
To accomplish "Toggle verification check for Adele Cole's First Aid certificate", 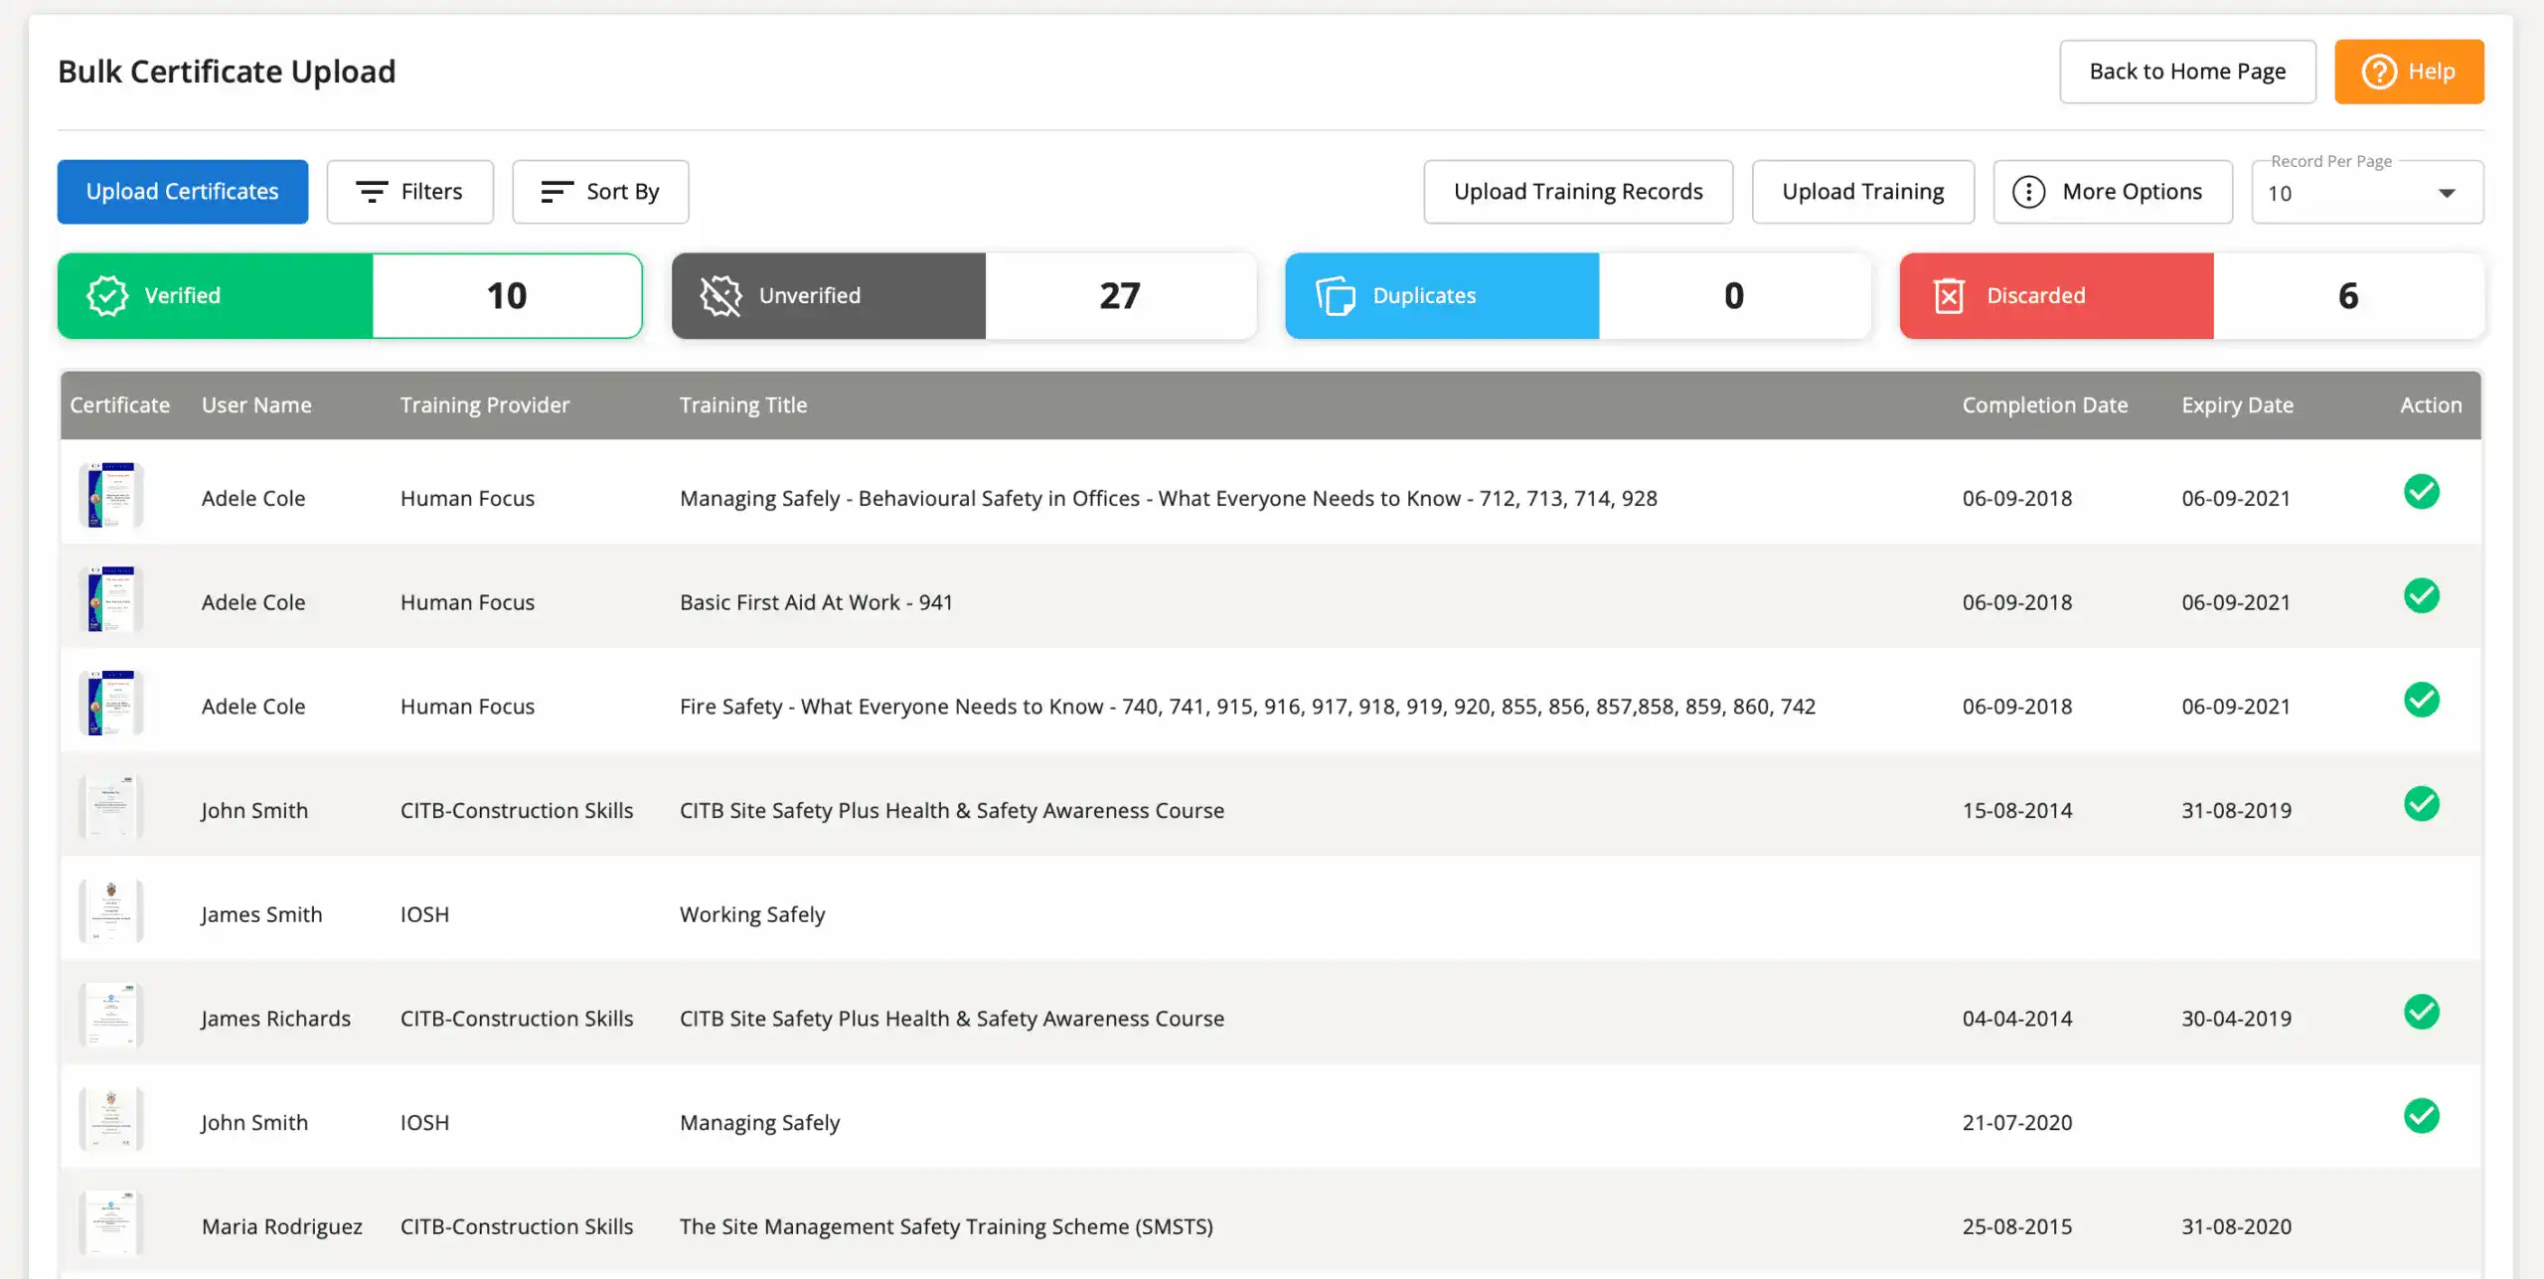I will [2422, 595].
